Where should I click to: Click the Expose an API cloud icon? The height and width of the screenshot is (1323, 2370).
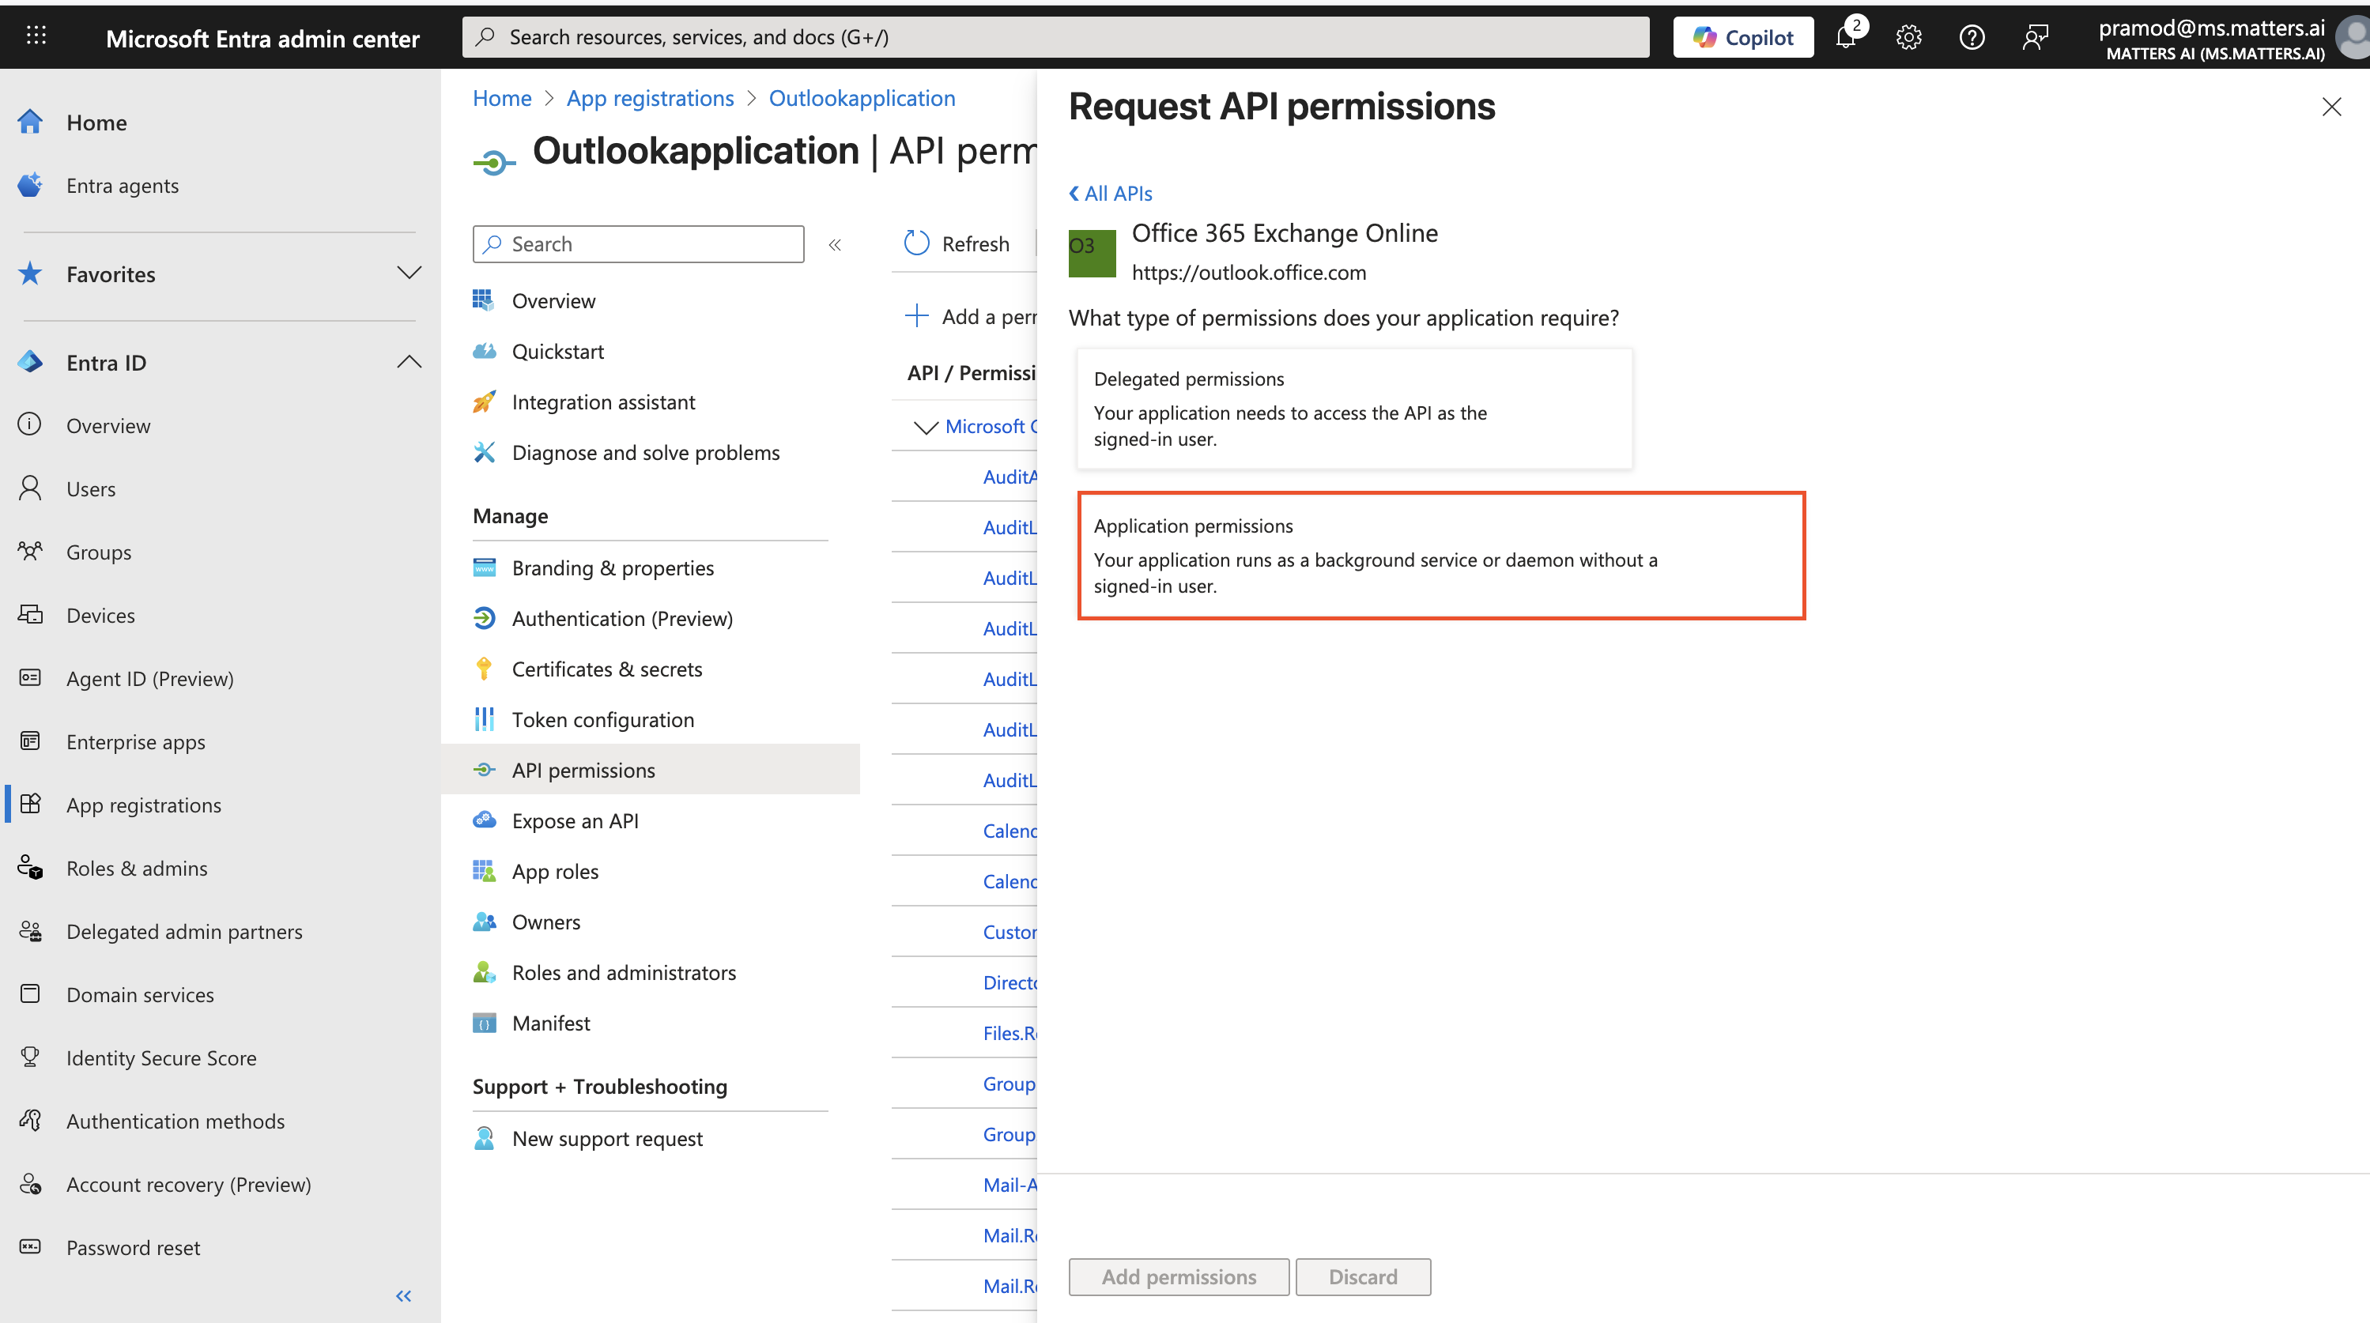(484, 820)
